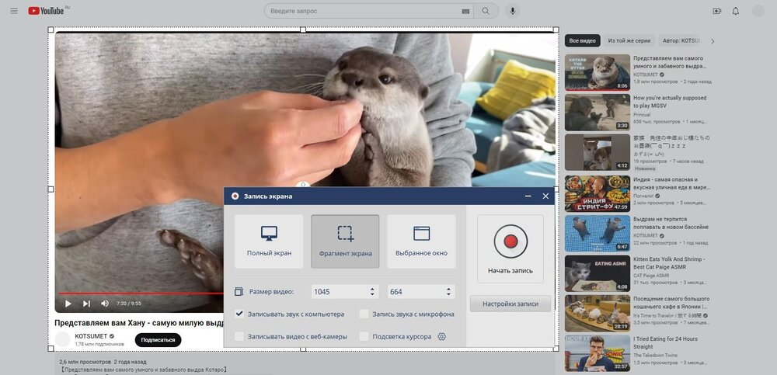The height and width of the screenshot is (375, 777).
Task: Open the 8:06 otter video thumbnail
Action: [x=597, y=72]
